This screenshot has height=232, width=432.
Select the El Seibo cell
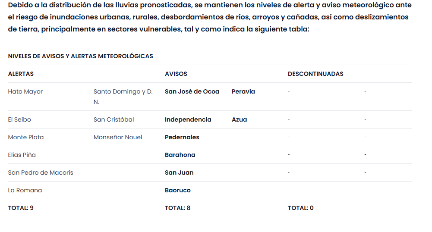19,119
